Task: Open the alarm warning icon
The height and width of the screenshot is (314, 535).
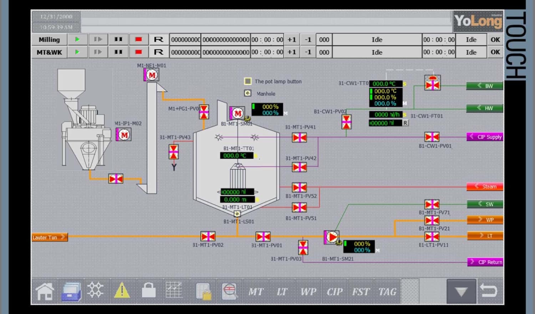Action: click(122, 291)
